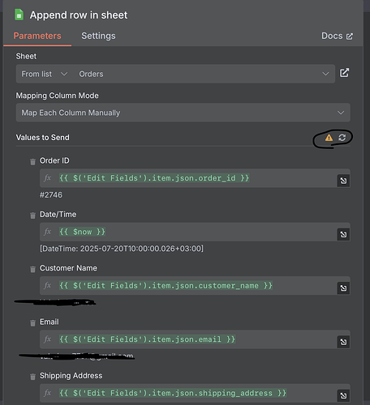Expand the From list mode dropdown
The image size is (370, 405).
tap(45, 74)
